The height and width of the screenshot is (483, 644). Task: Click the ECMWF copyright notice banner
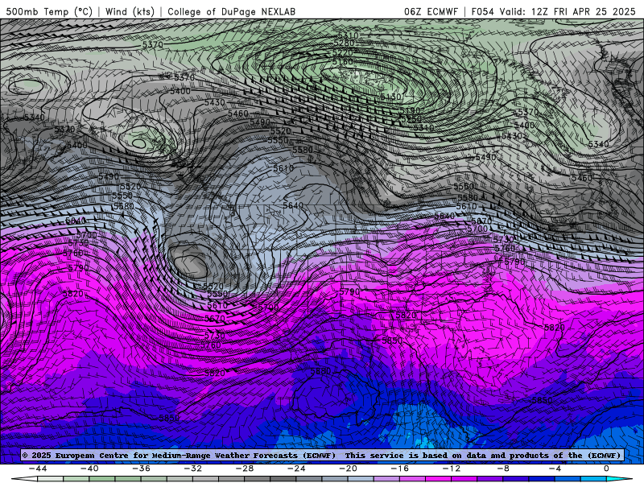coord(321,455)
